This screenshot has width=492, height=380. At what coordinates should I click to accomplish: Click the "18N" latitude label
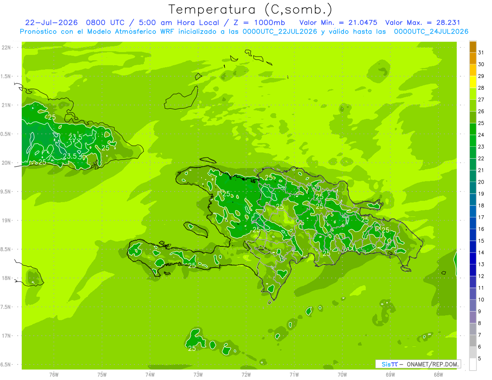(6, 278)
